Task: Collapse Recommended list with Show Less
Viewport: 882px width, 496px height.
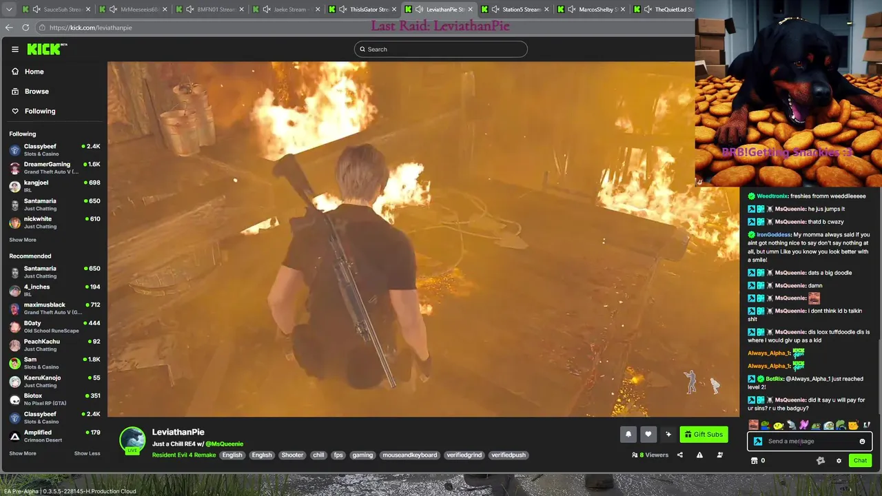Action: click(x=87, y=453)
